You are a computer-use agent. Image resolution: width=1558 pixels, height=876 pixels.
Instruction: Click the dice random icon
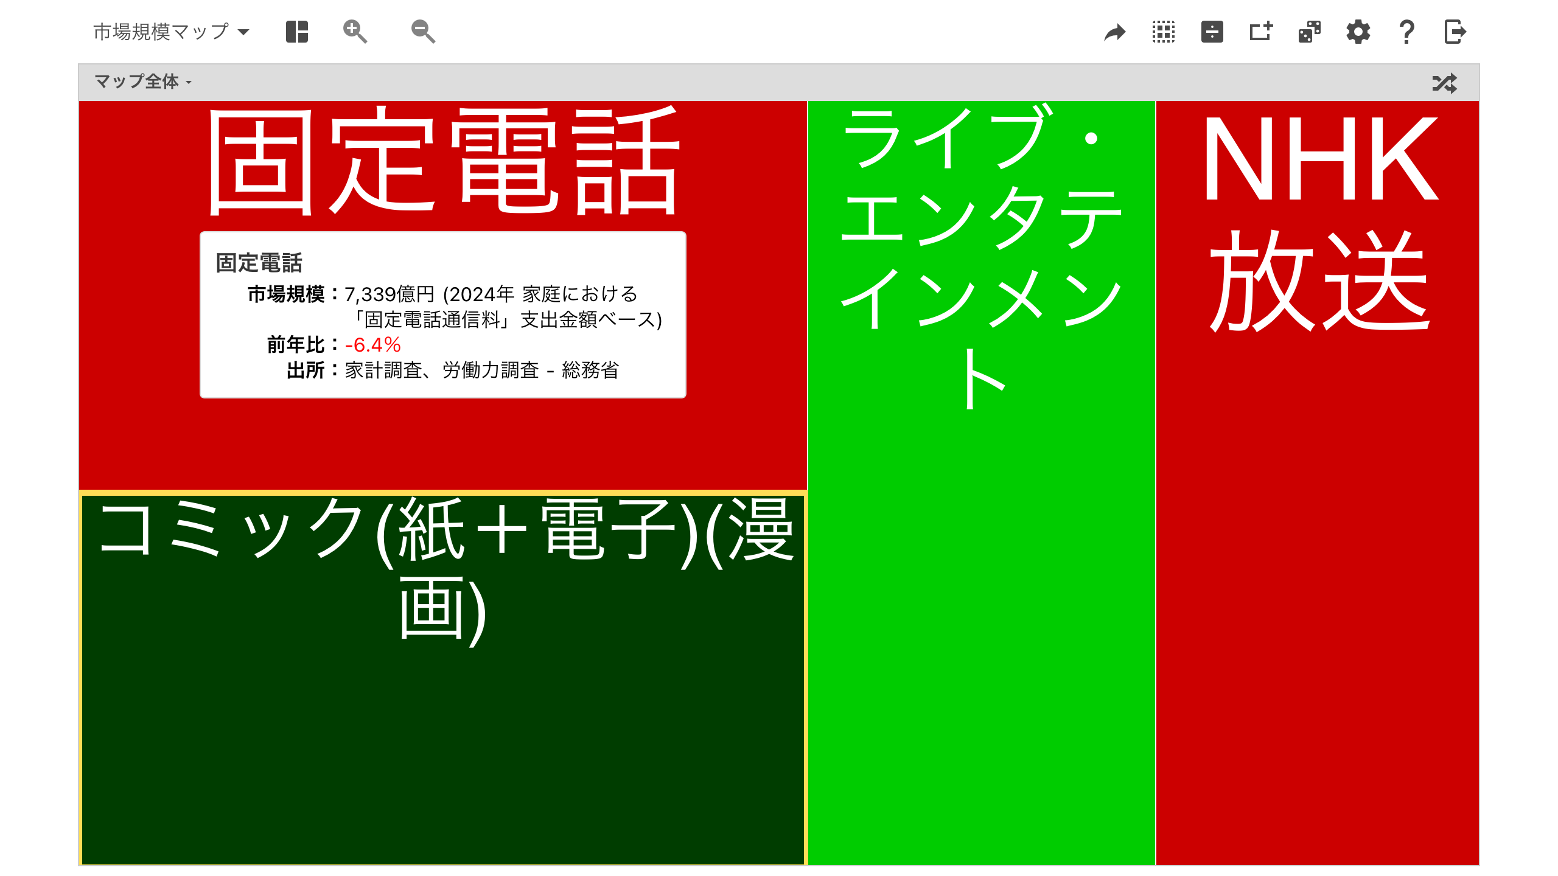[1310, 32]
